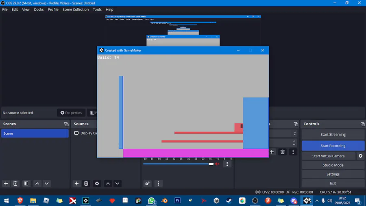
Task: Open source properties gear in Sources panel
Action: pyautogui.click(x=97, y=184)
